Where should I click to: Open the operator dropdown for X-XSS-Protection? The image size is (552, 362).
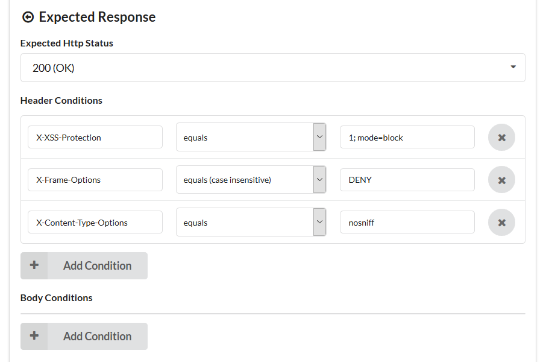pos(251,138)
